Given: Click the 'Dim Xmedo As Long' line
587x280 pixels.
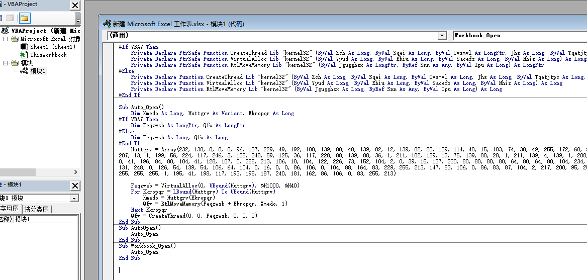Looking at the screenshot, I should click(212, 113).
